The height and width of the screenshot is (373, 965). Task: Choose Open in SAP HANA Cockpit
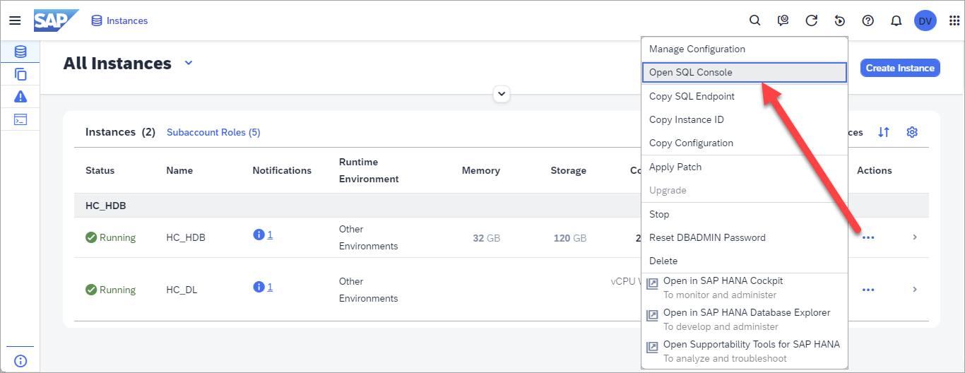[745, 287]
